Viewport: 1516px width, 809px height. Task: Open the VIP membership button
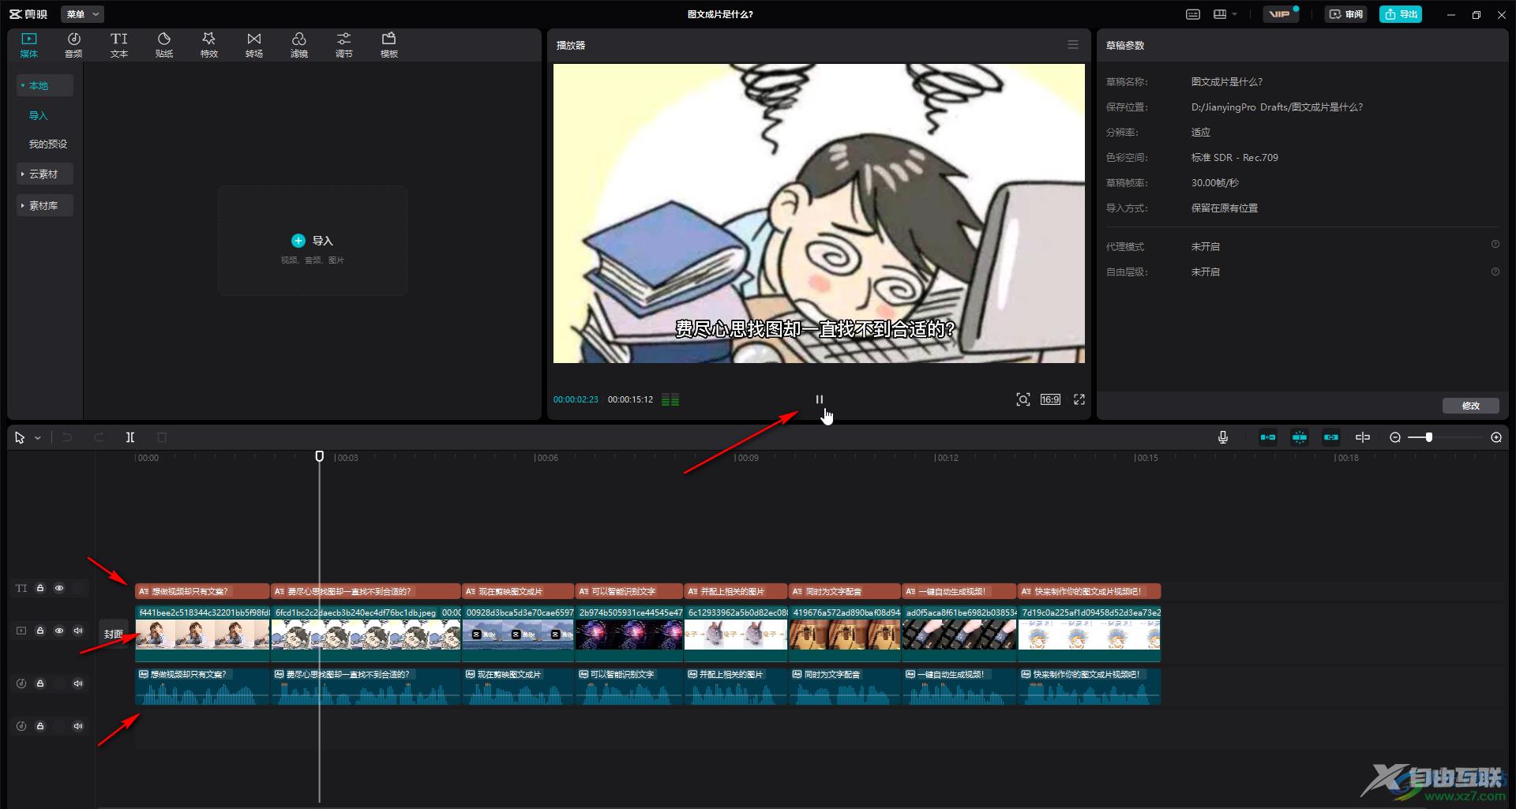[1280, 14]
